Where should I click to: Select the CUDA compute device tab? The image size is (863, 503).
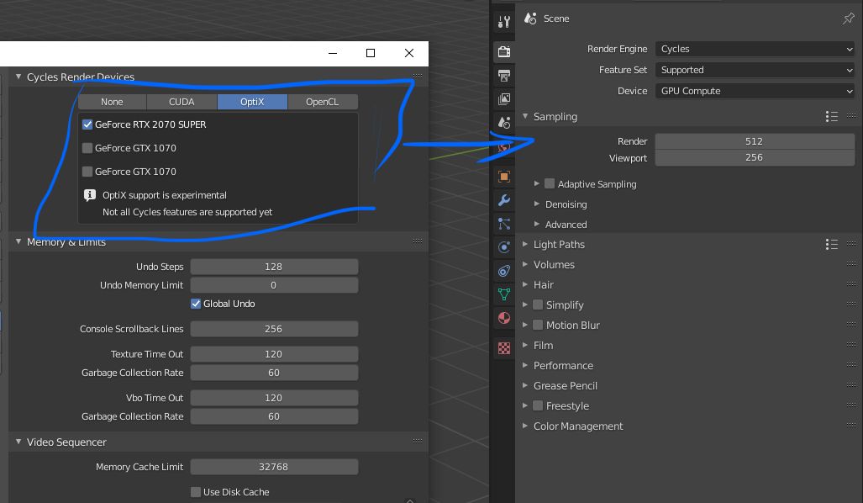click(x=182, y=102)
